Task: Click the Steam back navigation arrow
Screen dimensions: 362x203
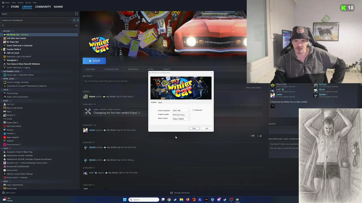Action: click(x=3, y=7)
